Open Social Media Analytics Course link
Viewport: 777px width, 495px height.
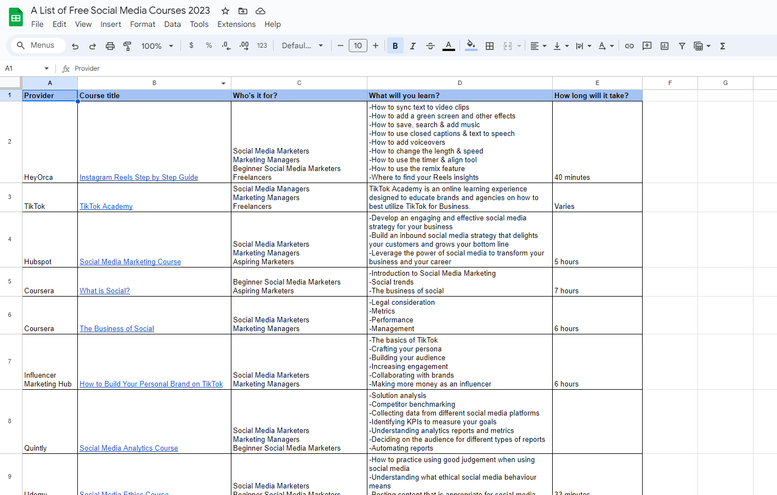click(x=129, y=448)
